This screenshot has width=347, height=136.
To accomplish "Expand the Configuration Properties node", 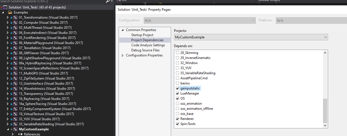I will click(x=123, y=55).
